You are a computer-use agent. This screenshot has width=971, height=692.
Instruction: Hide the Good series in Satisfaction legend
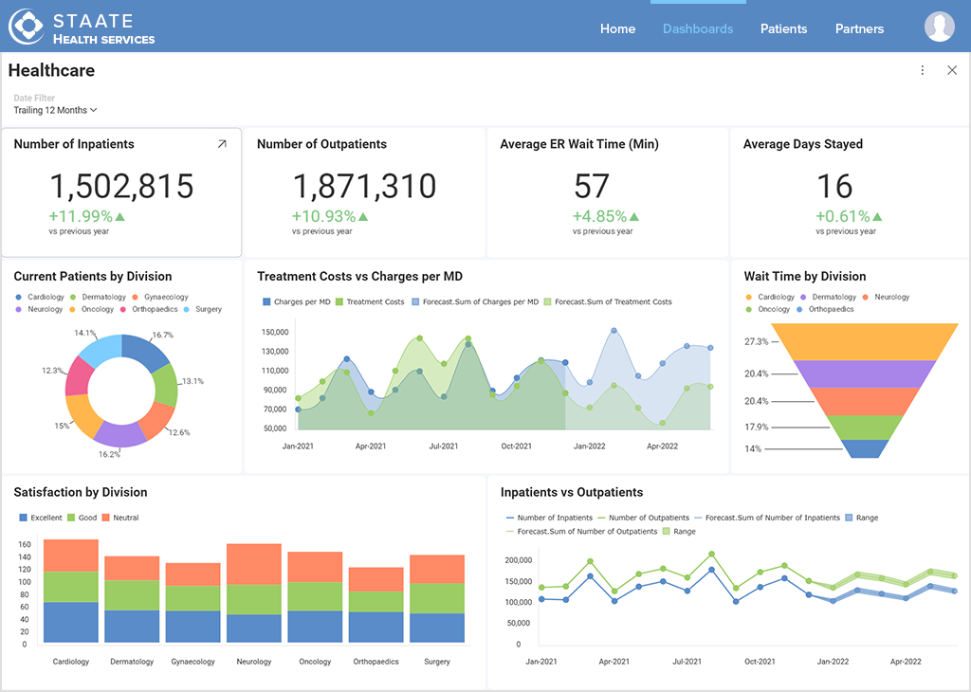[81, 518]
